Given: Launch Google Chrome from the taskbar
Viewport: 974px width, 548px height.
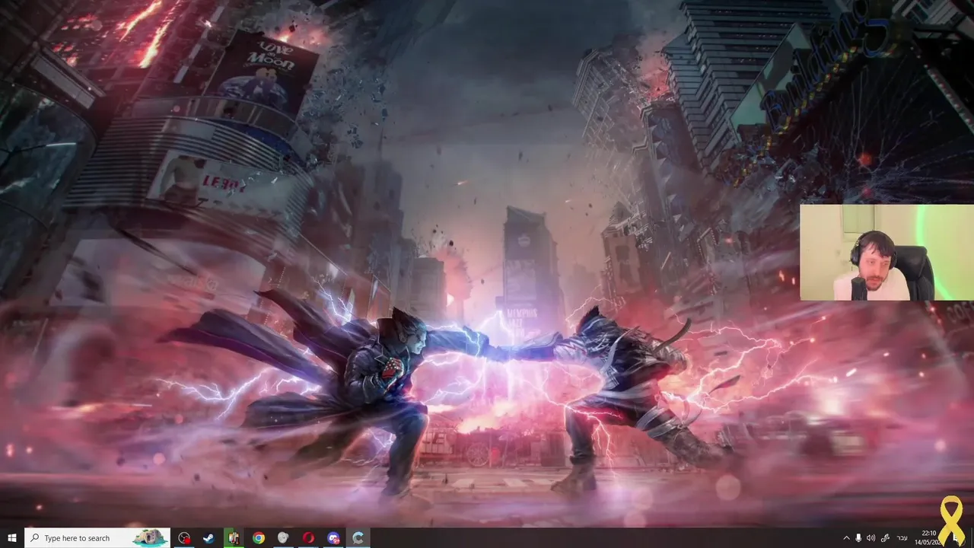Looking at the screenshot, I should [x=259, y=538].
